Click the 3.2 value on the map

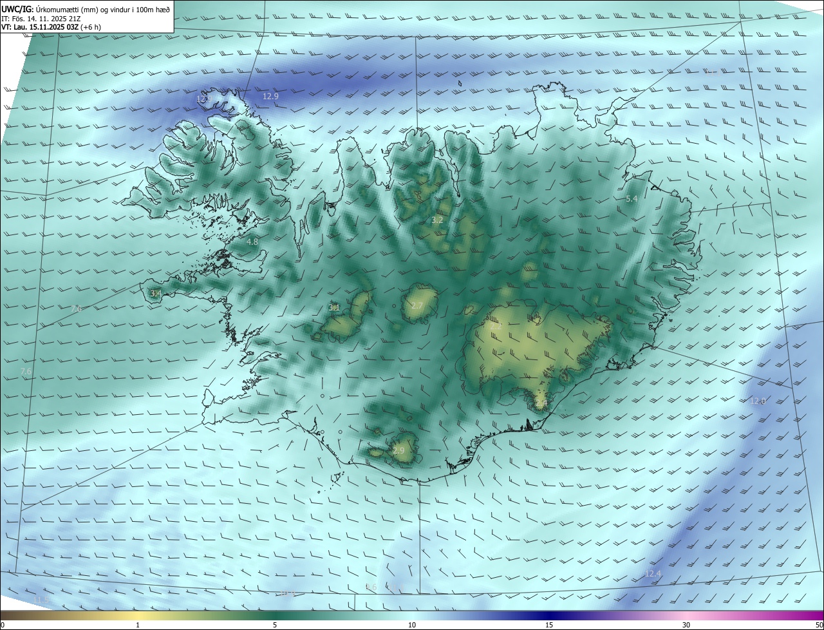click(437, 220)
